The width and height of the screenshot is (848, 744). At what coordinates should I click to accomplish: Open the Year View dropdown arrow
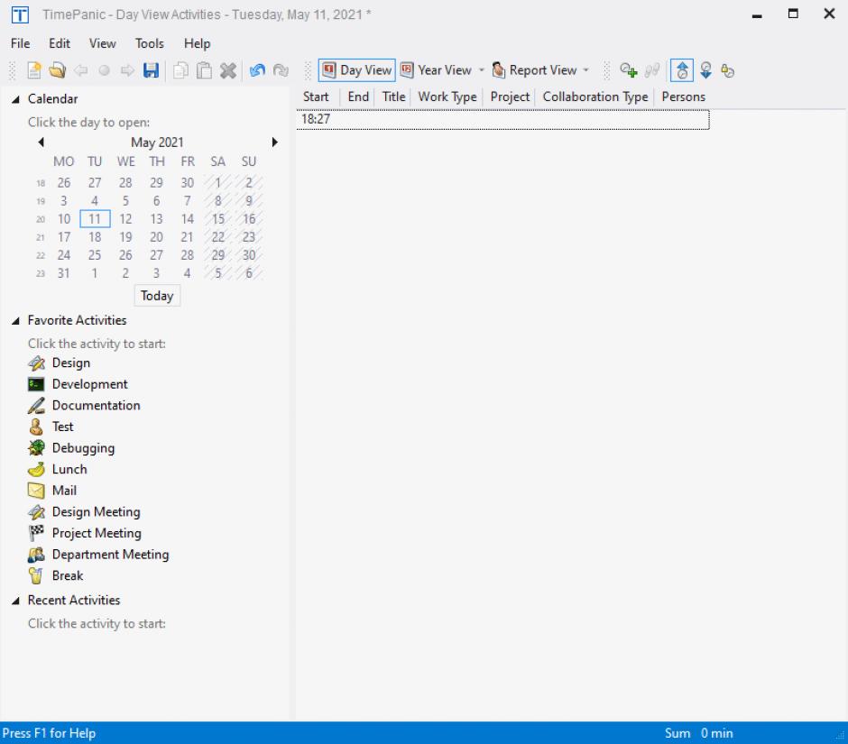482,70
